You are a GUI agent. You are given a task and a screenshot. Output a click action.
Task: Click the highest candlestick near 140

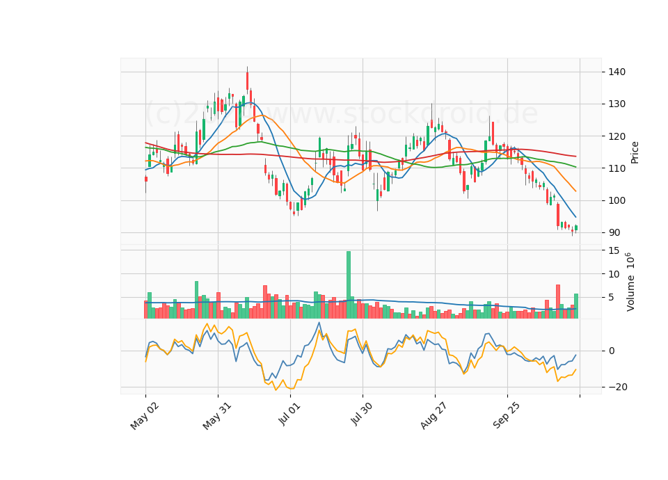pos(247,81)
